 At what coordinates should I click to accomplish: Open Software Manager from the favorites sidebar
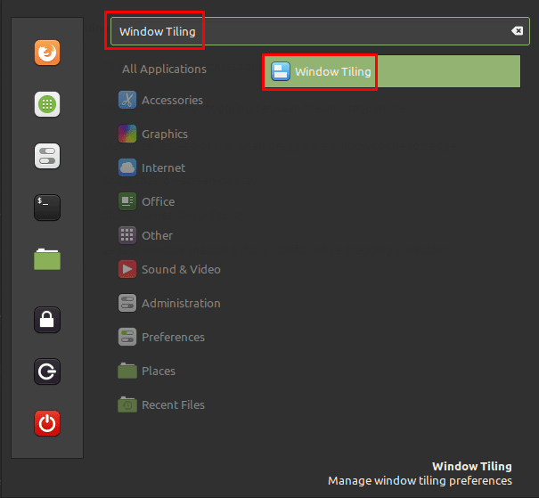point(47,104)
